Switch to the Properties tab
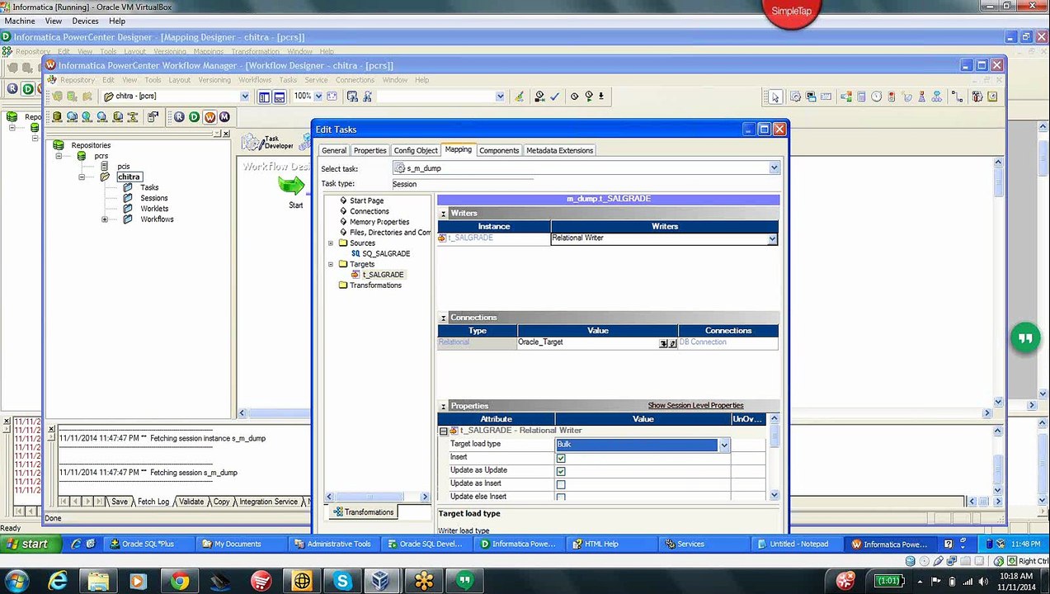Image resolution: width=1050 pixels, height=594 pixels. (370, 150)
